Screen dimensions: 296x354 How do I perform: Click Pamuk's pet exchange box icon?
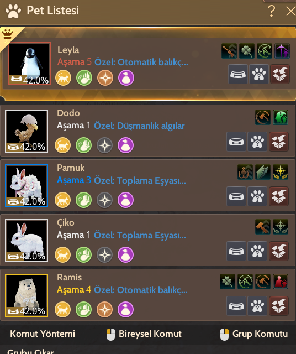[x=279, y=196]
